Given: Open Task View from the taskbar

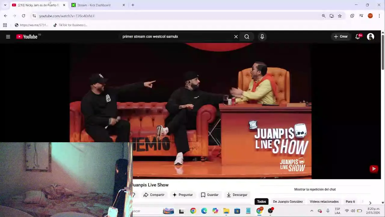Looking at the screenshot, I should tap(181, 211).
